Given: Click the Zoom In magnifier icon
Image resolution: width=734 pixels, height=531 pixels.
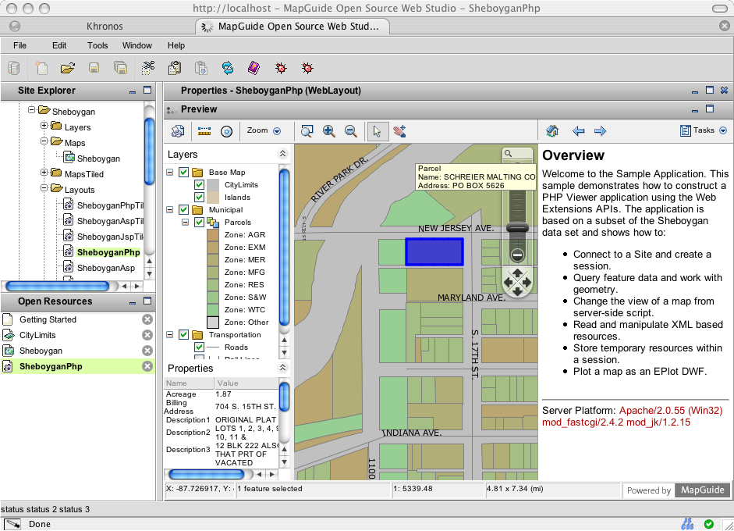Looking at the screenshot, I should click(329, 131).
